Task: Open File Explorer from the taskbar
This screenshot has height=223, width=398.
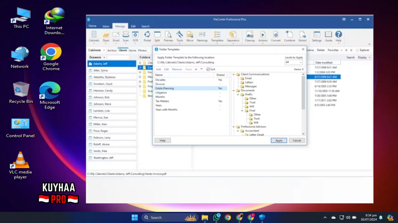Action: pyautogui.click(x=205, y=217)
